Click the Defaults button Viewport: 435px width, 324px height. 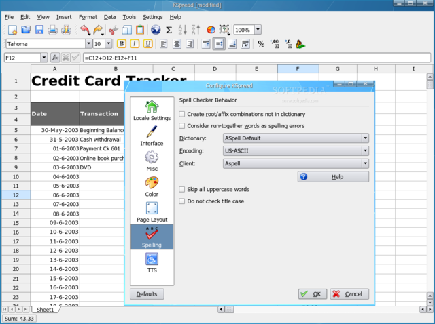[147, 294]
